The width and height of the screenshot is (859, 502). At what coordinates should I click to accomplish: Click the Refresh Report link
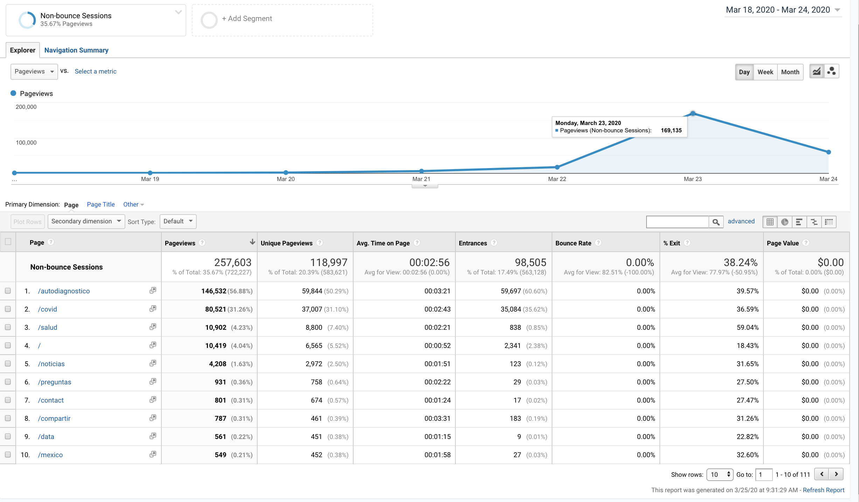823,490
